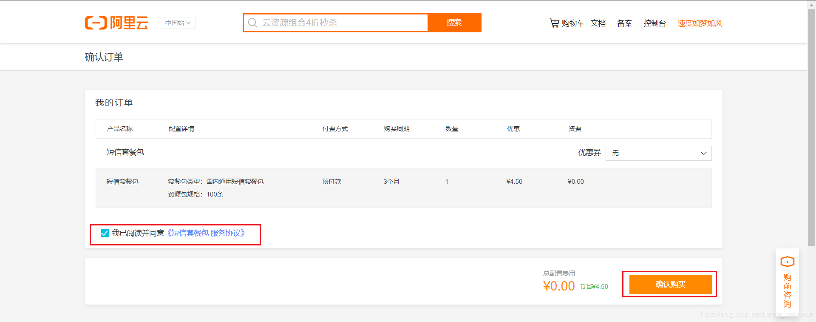Open the 优惠券 coupon dropdown

point(658,153)
